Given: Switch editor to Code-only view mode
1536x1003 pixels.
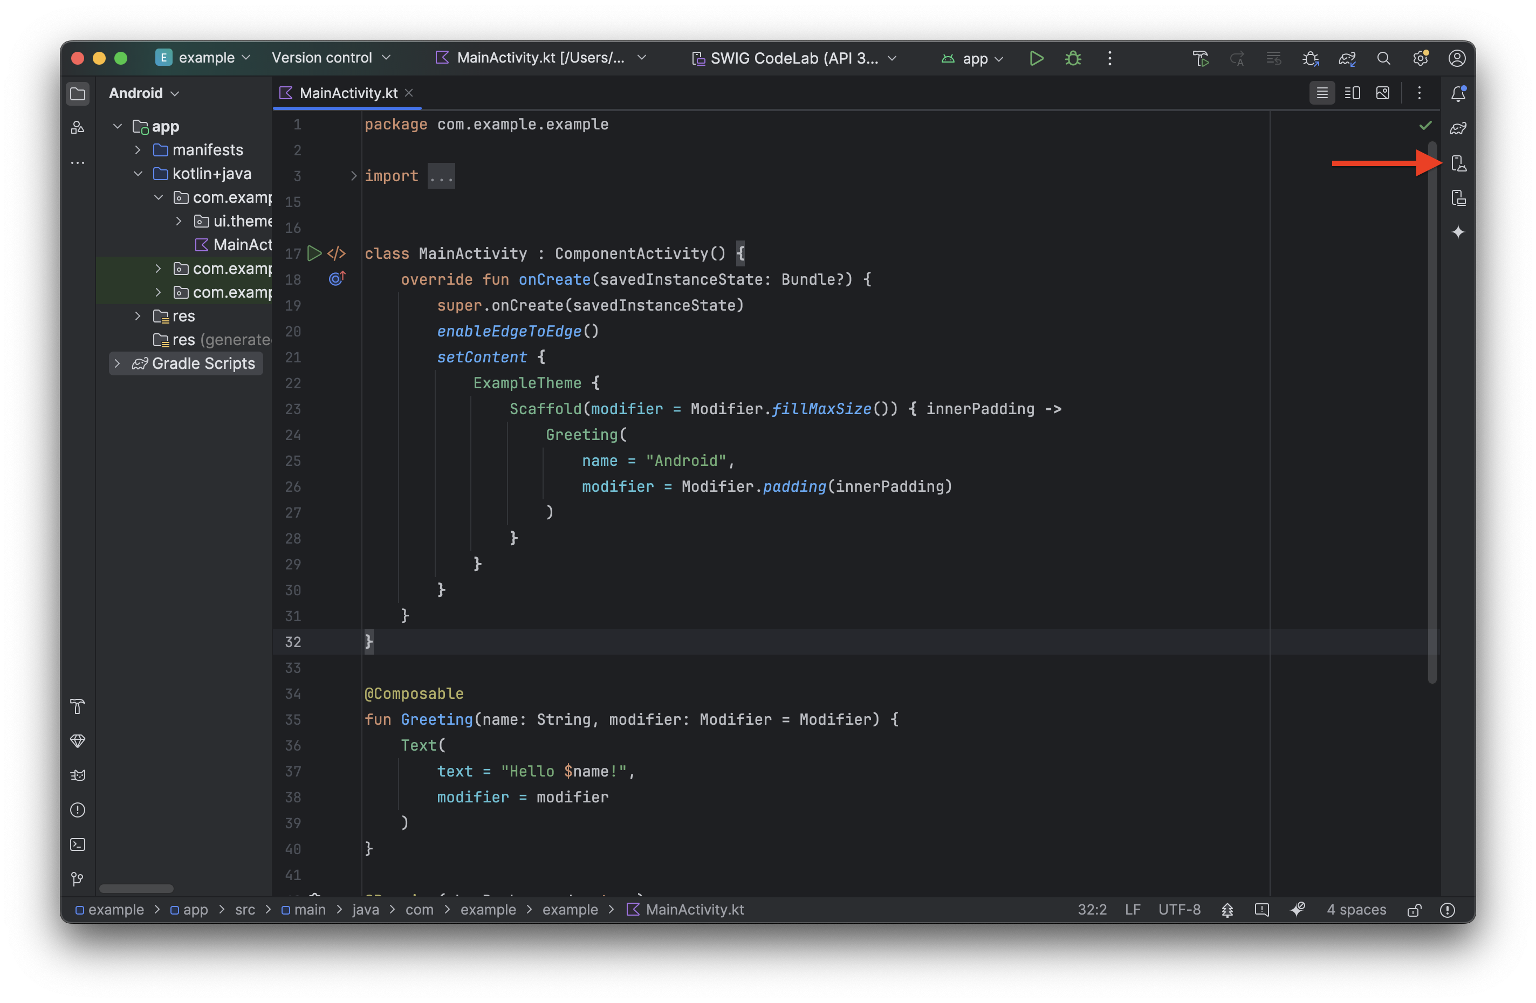Looking at the screenshot, I should click(x=1322, y=93).
